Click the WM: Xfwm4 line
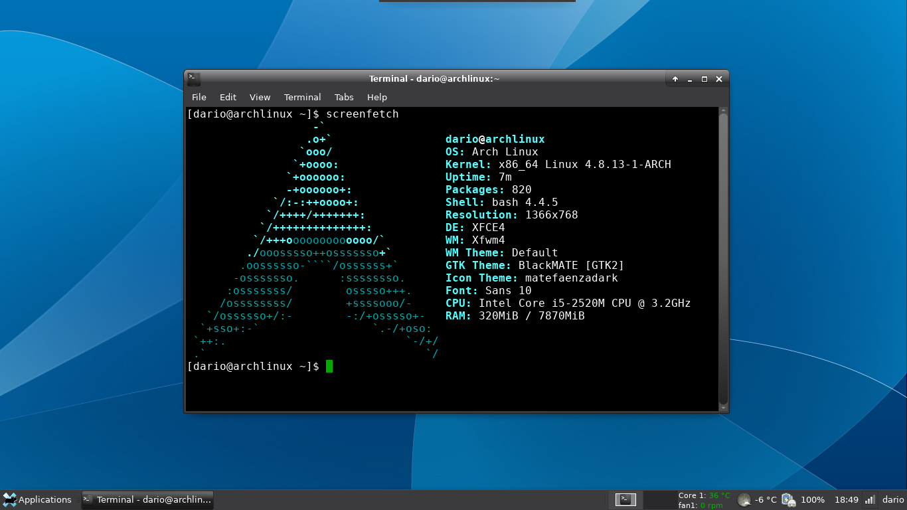The width and height of the screenshot is (907, 510). (x=475, y=240)
